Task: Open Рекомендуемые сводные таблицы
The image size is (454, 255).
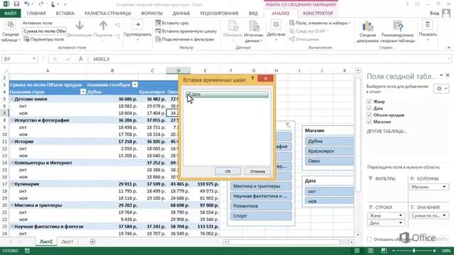Action: pos(397,32)
